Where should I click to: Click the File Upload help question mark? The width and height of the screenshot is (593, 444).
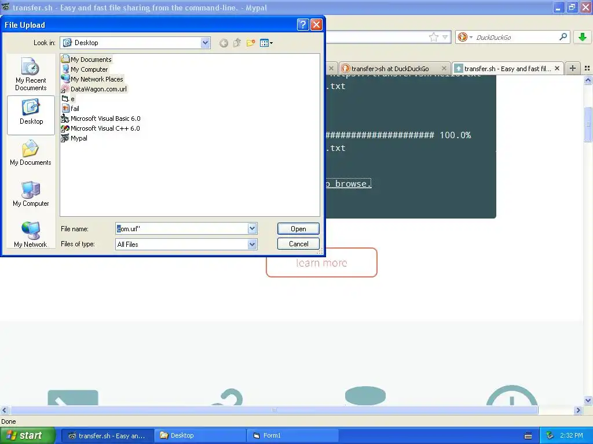tap(302, 24)
